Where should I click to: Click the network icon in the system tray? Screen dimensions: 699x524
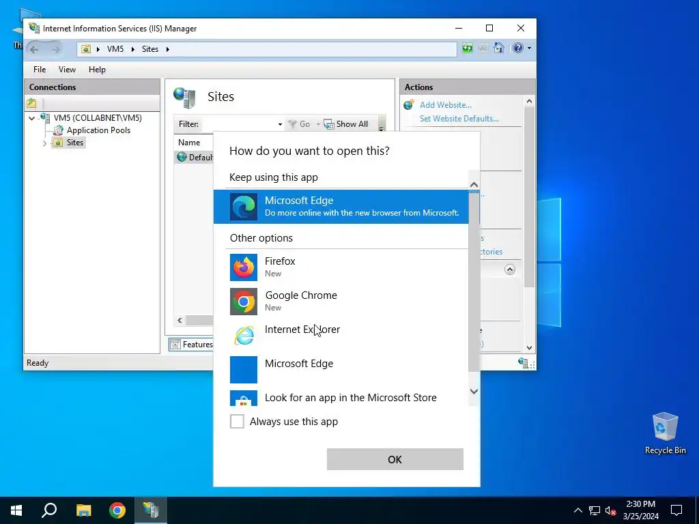coord(595,510)
